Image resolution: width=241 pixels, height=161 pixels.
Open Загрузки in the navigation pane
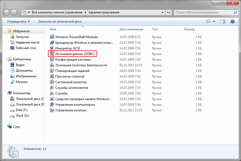22,37
